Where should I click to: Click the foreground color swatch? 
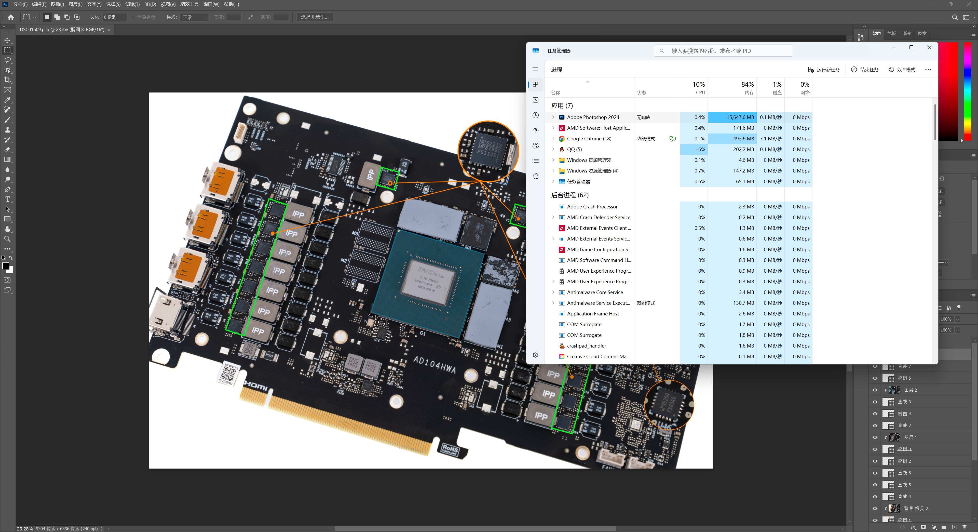tap(5, 266)
